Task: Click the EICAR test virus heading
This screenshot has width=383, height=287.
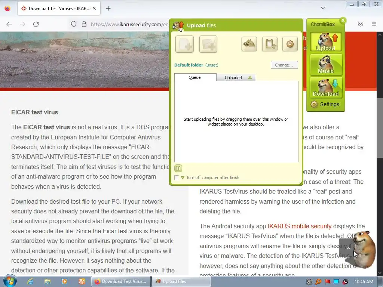Action: [35, 112]
